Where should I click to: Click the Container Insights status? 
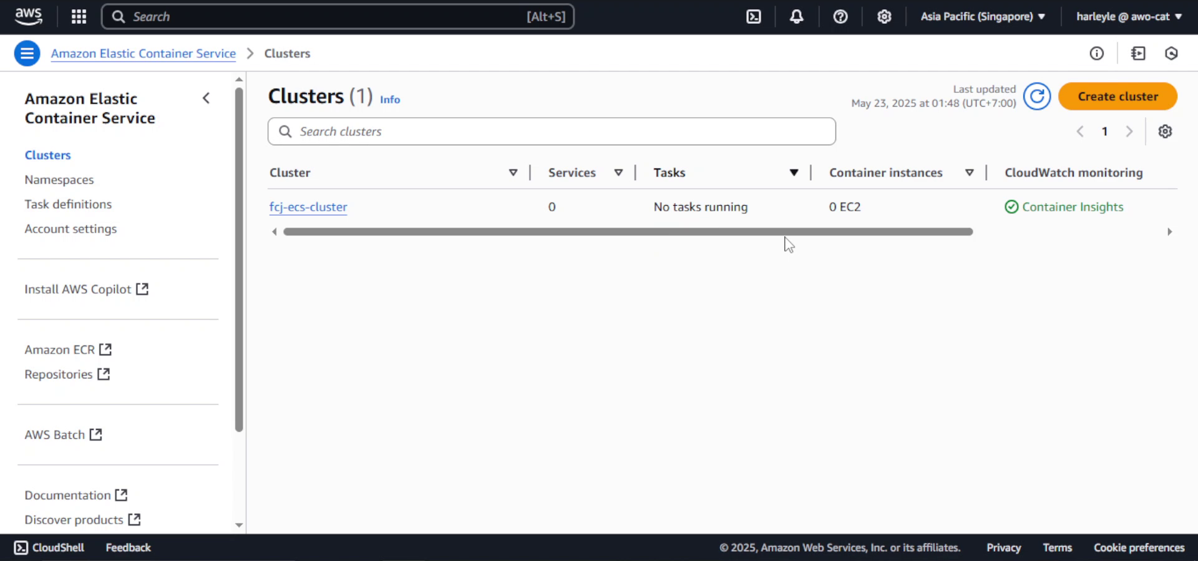click(1064, 207)
